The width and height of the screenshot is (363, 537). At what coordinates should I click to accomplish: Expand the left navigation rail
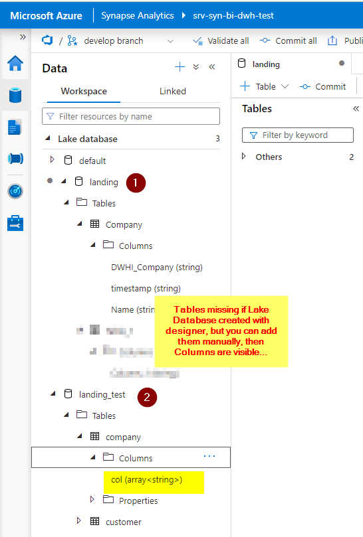23,37
